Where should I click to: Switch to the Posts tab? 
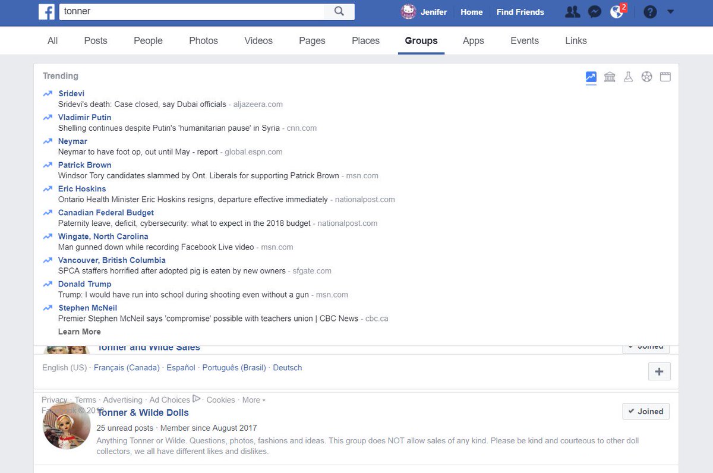[96, 40]
